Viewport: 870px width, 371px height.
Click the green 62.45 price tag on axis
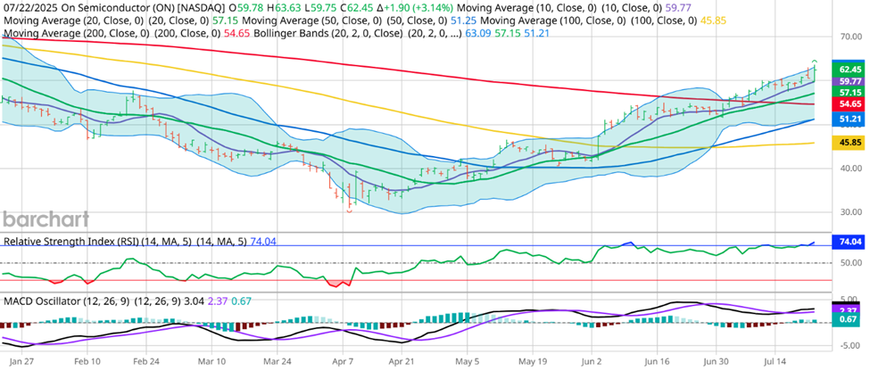click(x=850, y=70)
